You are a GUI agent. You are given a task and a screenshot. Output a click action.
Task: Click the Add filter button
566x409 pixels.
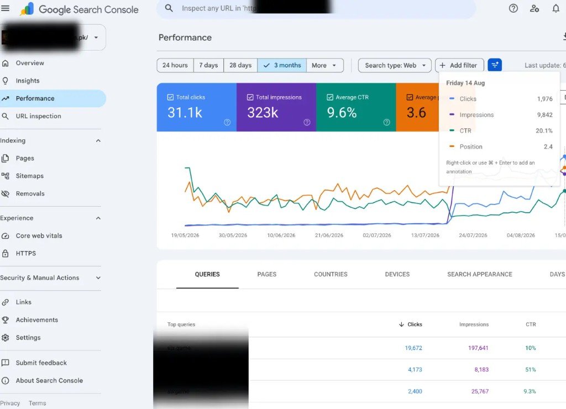point(459,65)
